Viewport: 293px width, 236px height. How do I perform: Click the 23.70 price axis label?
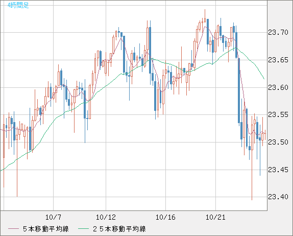click(278, 32)
